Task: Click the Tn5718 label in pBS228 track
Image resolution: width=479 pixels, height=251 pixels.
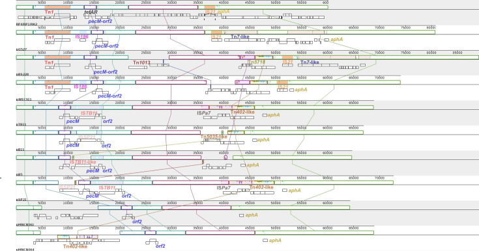Action: pos(257,62)
